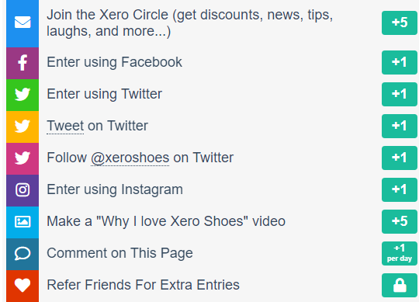Click the +5 button for Xero Circle
This screenshot has height=302, width=419.
pyautogui.click(x=400, y=23)
